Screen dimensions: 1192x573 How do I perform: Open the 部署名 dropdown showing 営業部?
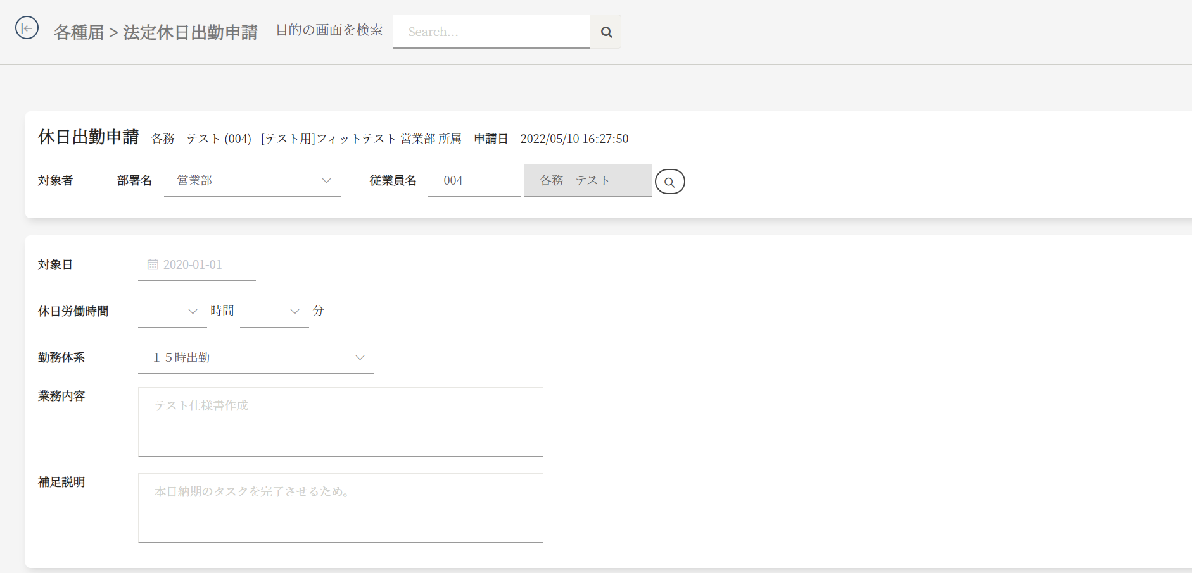coord(252,181)
